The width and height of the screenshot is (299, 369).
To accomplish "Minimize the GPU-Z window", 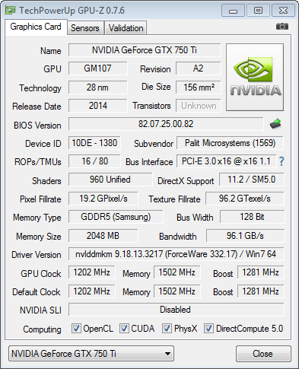I will tap(233, 11).
